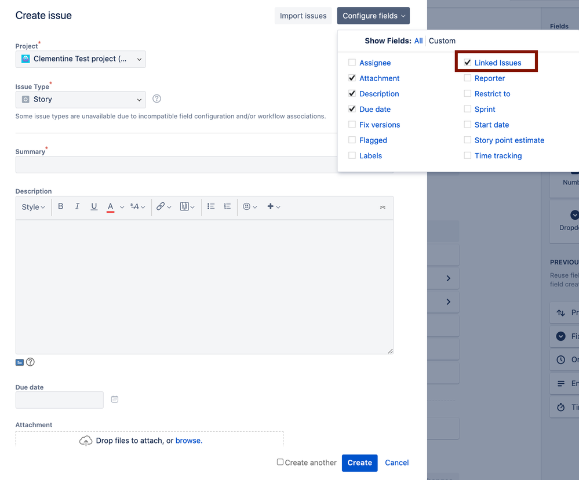Apply underline formatting in description toolbar
Image resolution: width=579 pixels, height=480 pixels.
click(94, 206)
